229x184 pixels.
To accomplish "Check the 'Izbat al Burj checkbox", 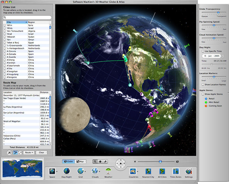I will [x=5, y=43].
